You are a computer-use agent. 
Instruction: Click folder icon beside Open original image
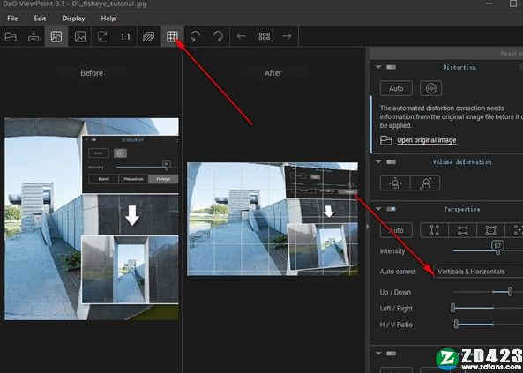tap(386, 140)
